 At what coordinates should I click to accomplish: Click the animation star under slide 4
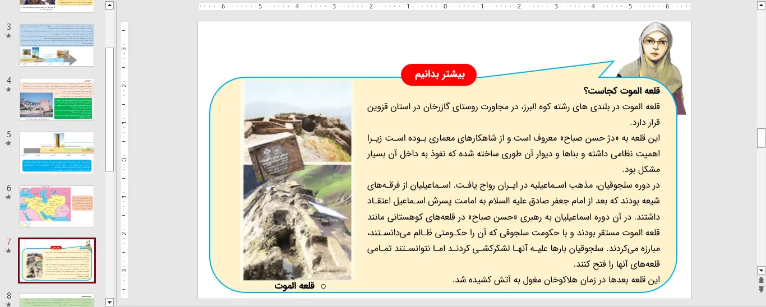pyautogui.click(x=8, y=90)
